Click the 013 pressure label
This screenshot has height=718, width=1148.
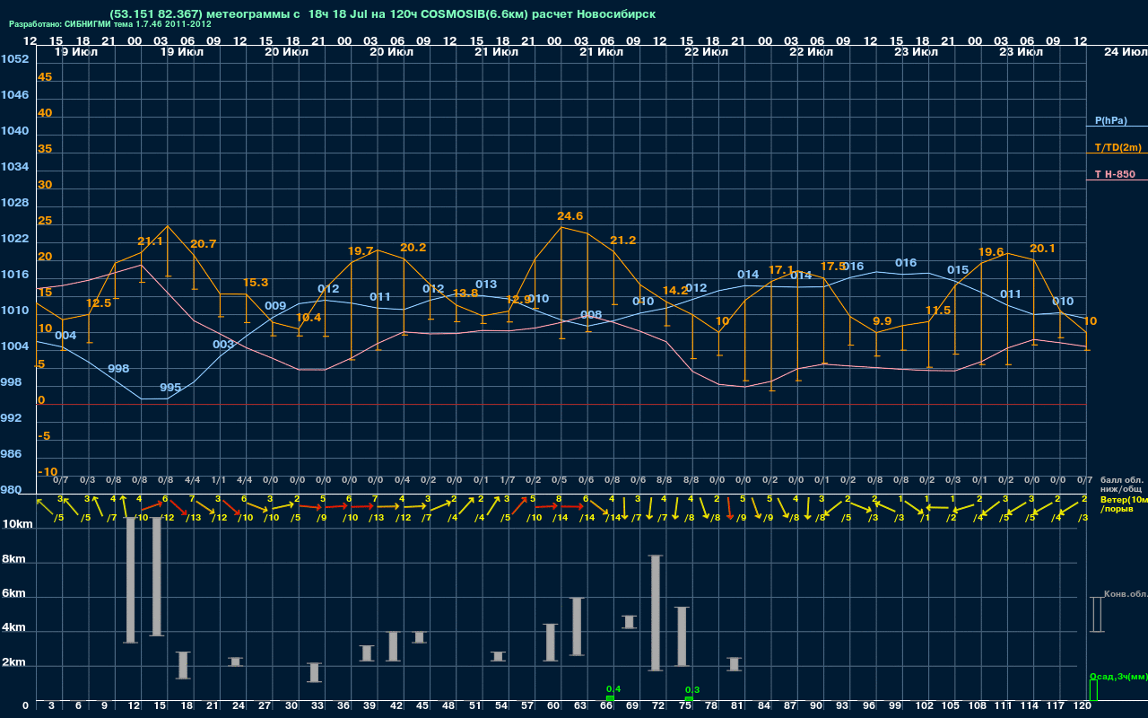486,285
